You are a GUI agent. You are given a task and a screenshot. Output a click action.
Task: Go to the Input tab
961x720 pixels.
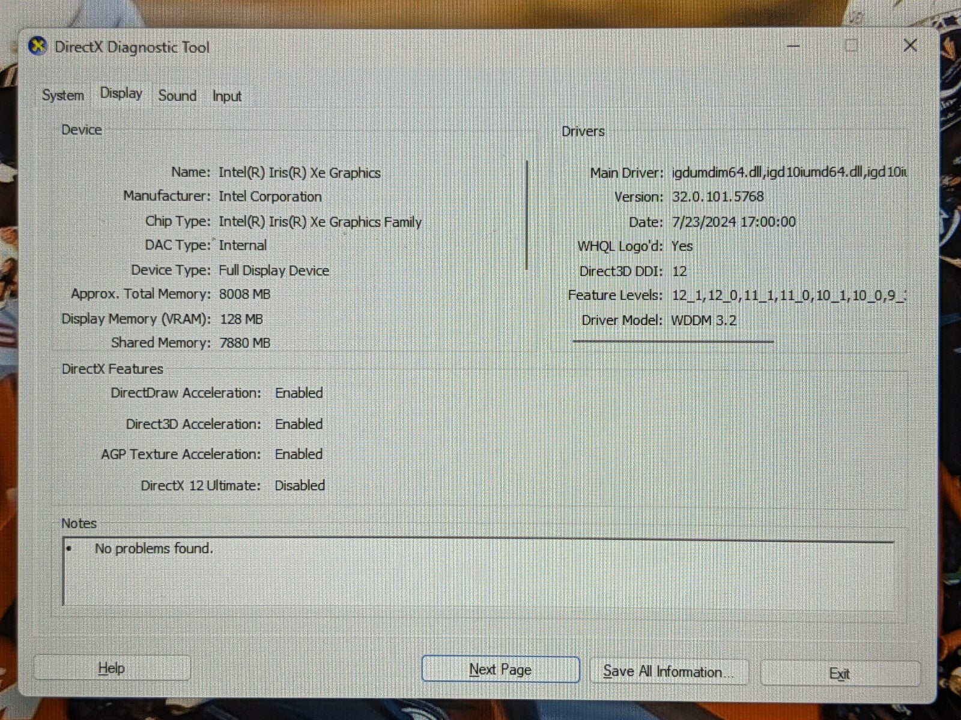pyautogui.click(x=226, y=97)
